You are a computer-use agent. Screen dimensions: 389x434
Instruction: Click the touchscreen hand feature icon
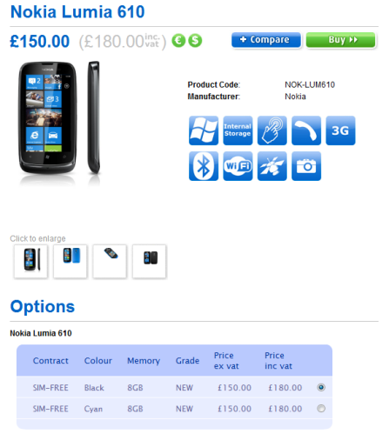coord(272,130)
